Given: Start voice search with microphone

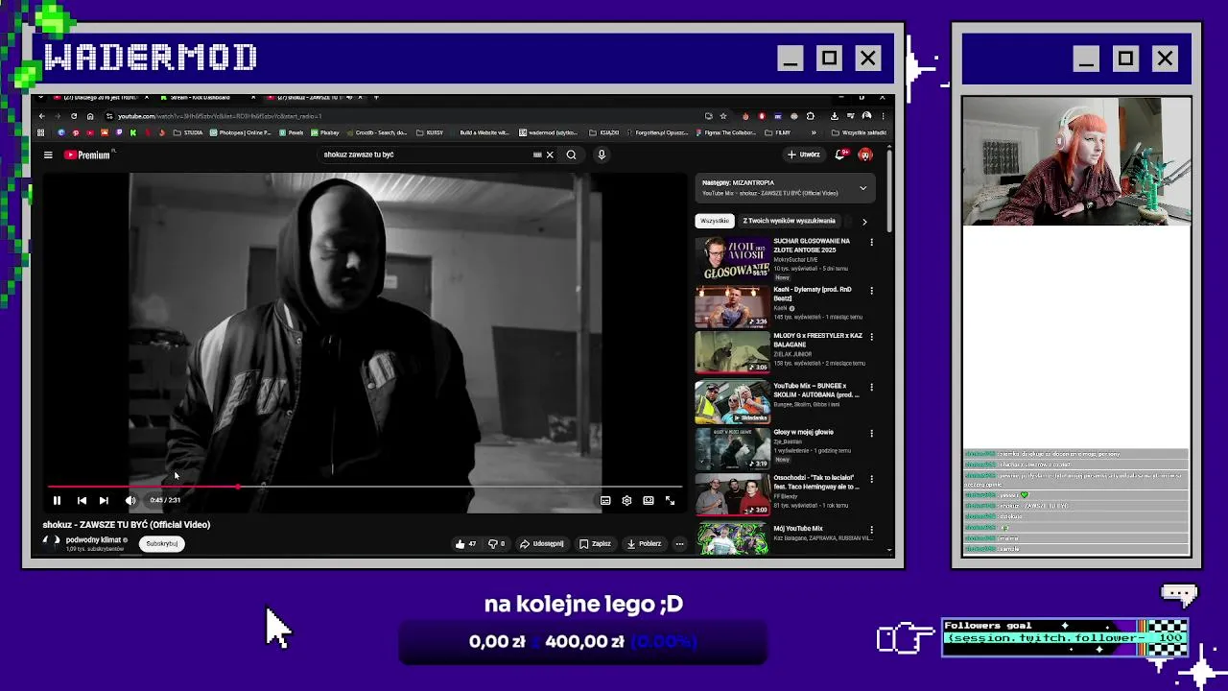Looking at the screenshot, I should point(602,155).
